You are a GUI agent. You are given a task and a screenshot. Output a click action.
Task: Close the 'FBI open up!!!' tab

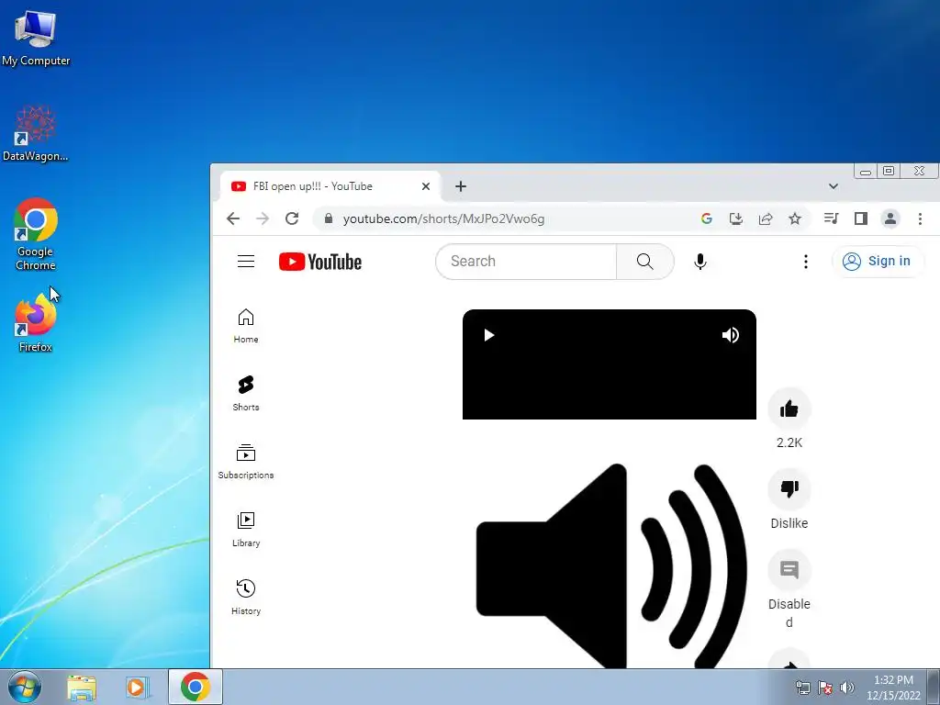426,186
